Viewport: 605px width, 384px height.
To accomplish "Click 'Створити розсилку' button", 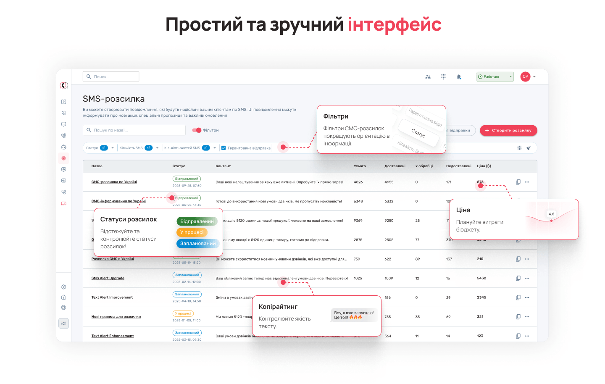I will tap(508, 130).
